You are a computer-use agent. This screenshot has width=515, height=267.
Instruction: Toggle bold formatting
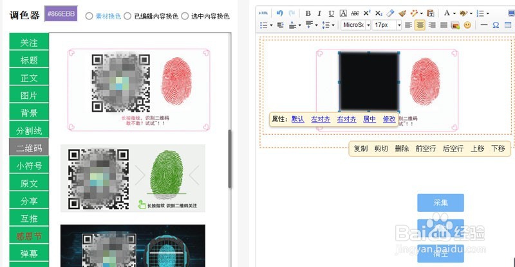[308, 13]
